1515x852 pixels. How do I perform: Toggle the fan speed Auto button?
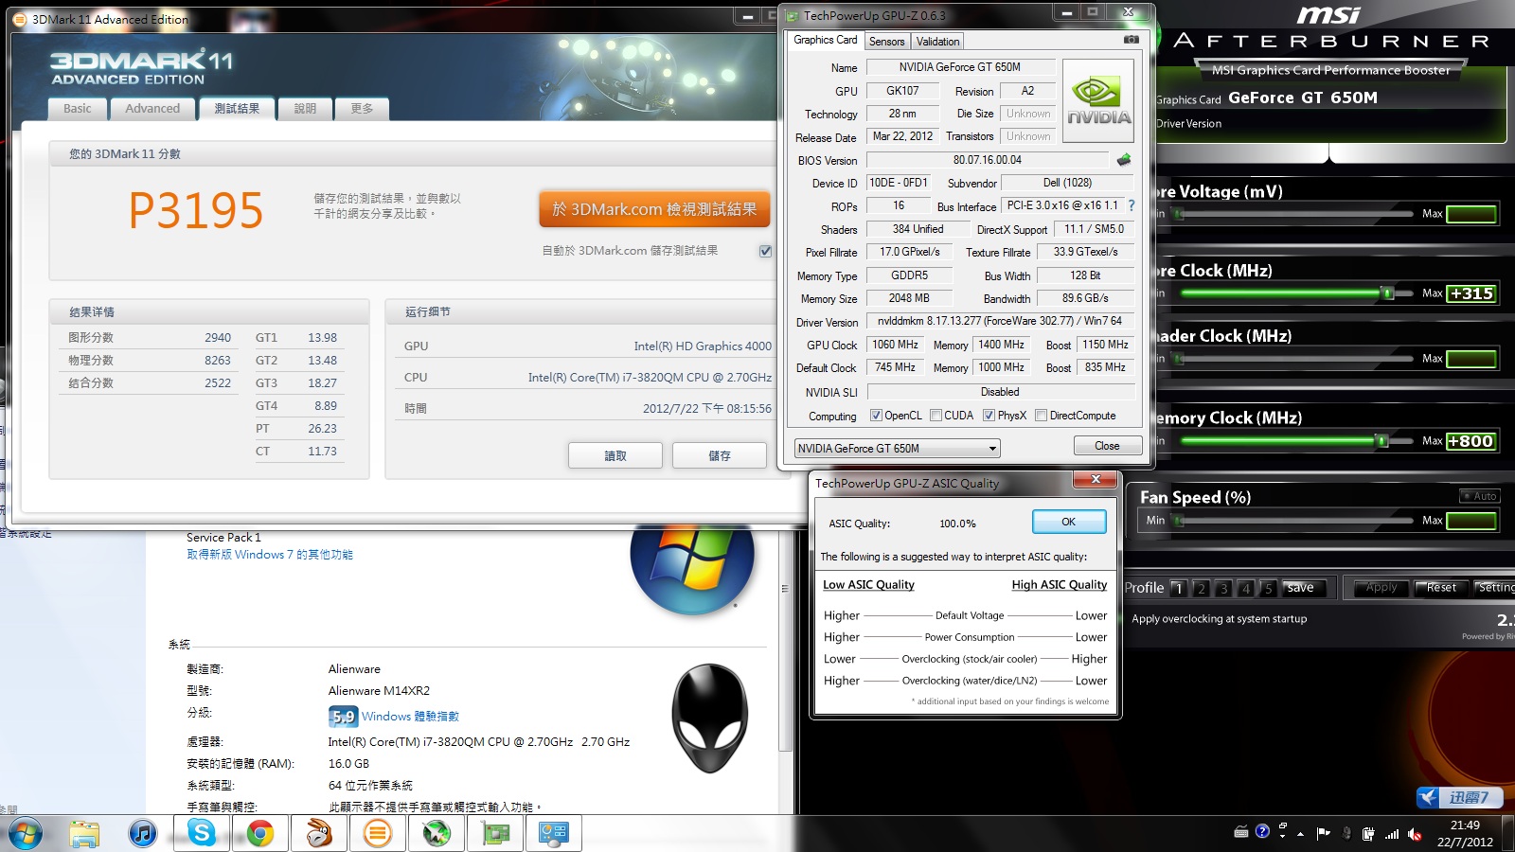tap(1479, 496)
